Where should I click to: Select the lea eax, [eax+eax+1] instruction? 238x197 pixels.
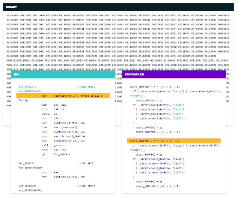point(60,127)
